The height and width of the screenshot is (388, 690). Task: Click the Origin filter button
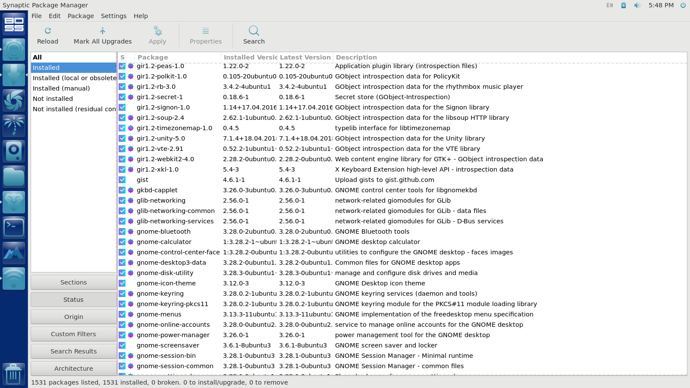73,317
